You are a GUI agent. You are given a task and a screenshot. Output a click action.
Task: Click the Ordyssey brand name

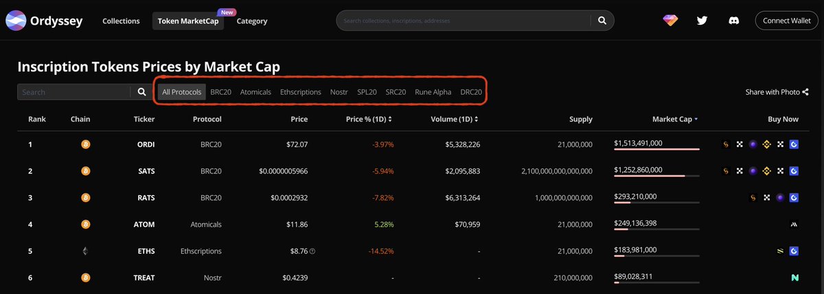56,21
